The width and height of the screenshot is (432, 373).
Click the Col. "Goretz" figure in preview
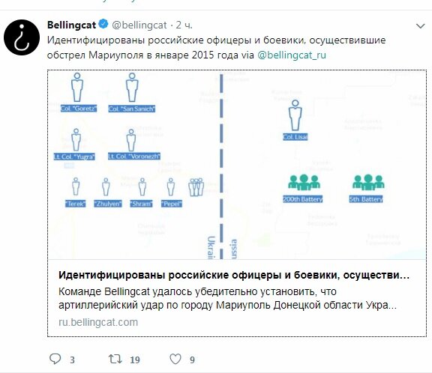tap(77, 88)
